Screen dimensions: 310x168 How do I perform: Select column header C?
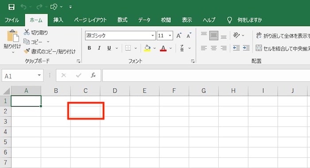coord(85,91)
